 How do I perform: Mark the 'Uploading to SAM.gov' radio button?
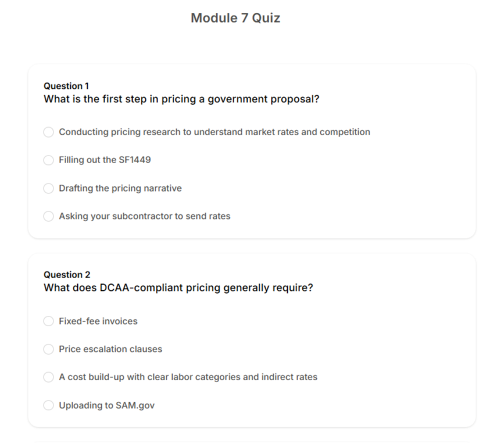click(x=49, y=405)
